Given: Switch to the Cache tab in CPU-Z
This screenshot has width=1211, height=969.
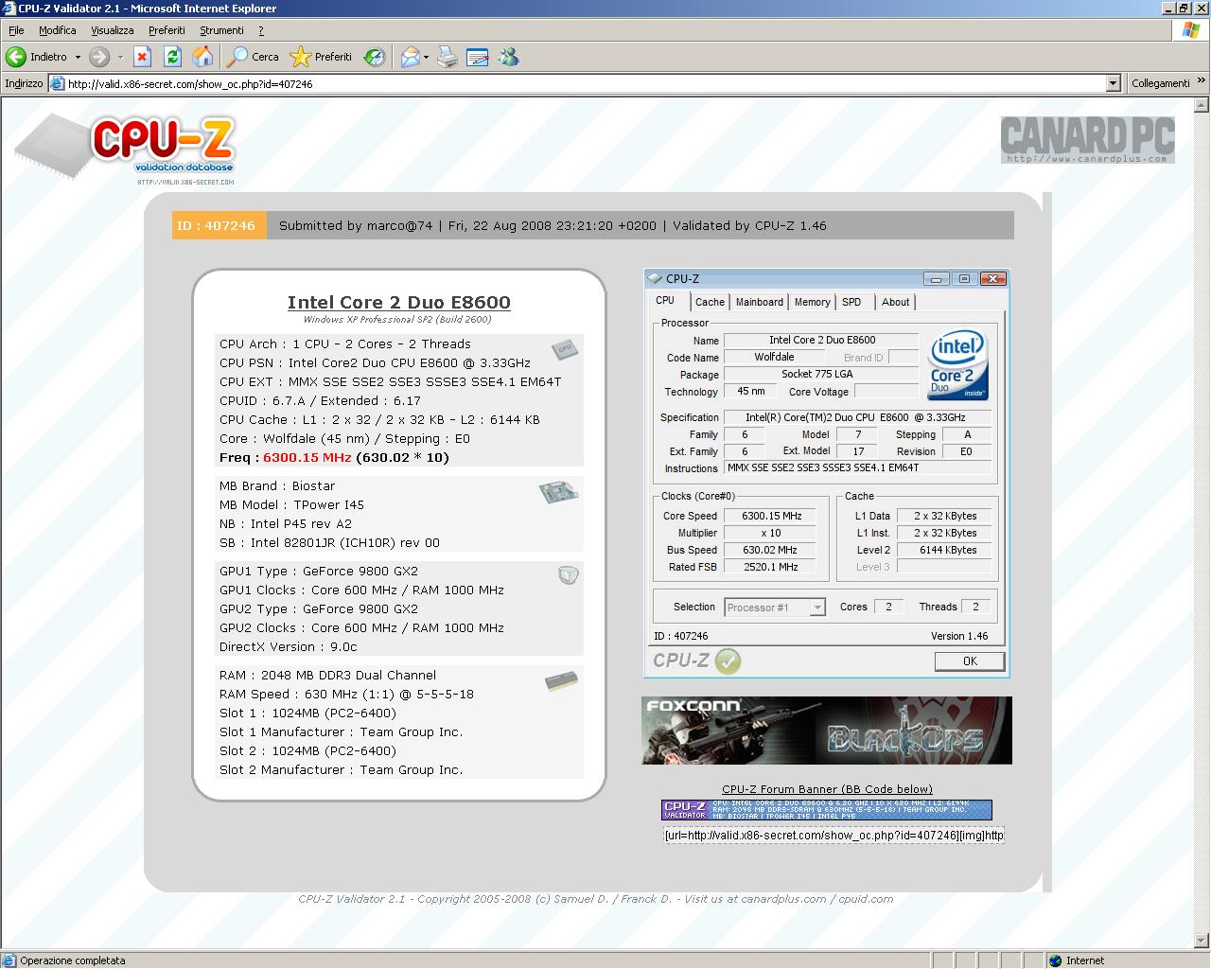Looking at the screenshot, I should (x=710, y=302).
